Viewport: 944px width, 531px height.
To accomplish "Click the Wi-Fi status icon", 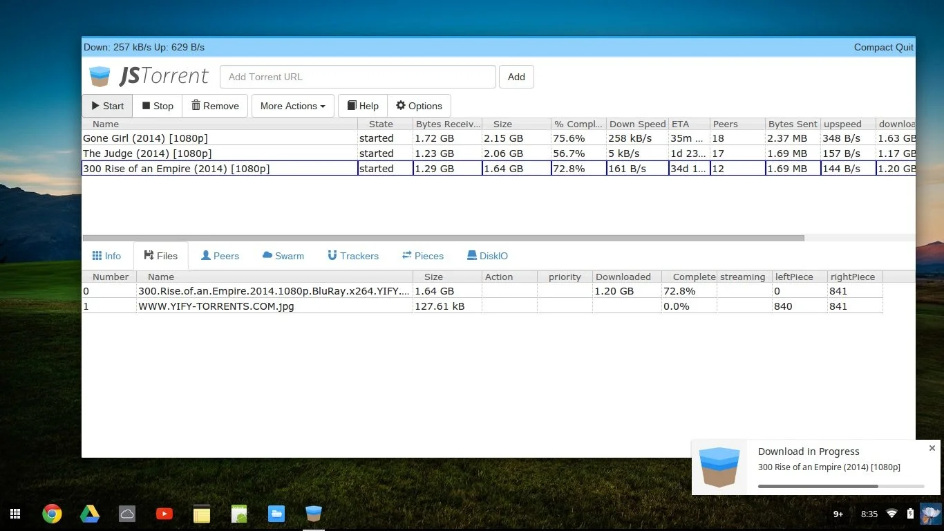I will (891, 514).
